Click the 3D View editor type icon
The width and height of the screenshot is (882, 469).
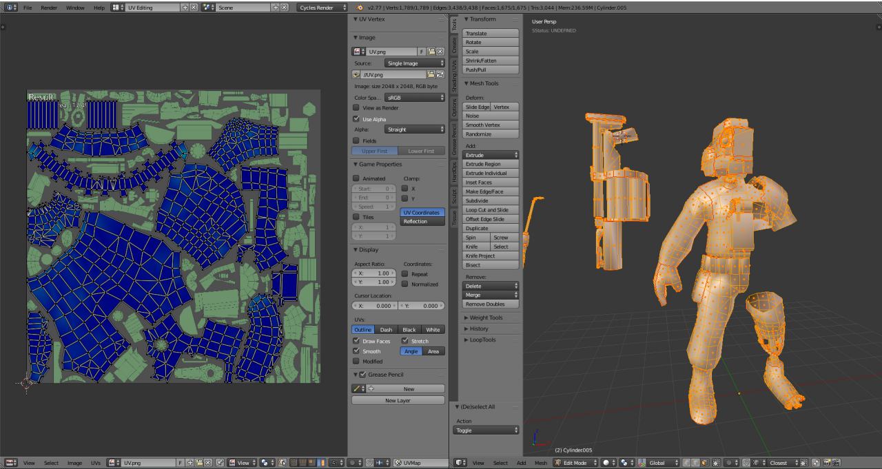(x=460, y=463)
